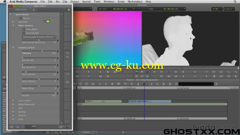The width and height of the screenshot is (240, 135).
Task: Expand the Scaling section
Action: point(13,112)
